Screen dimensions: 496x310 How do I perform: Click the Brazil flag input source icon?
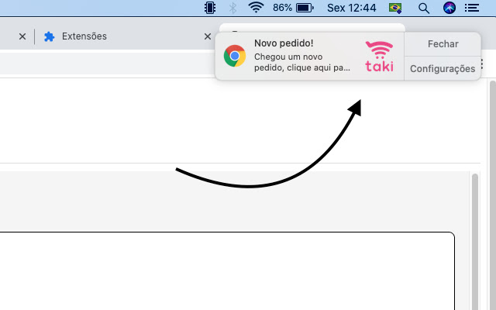[395, 8]
